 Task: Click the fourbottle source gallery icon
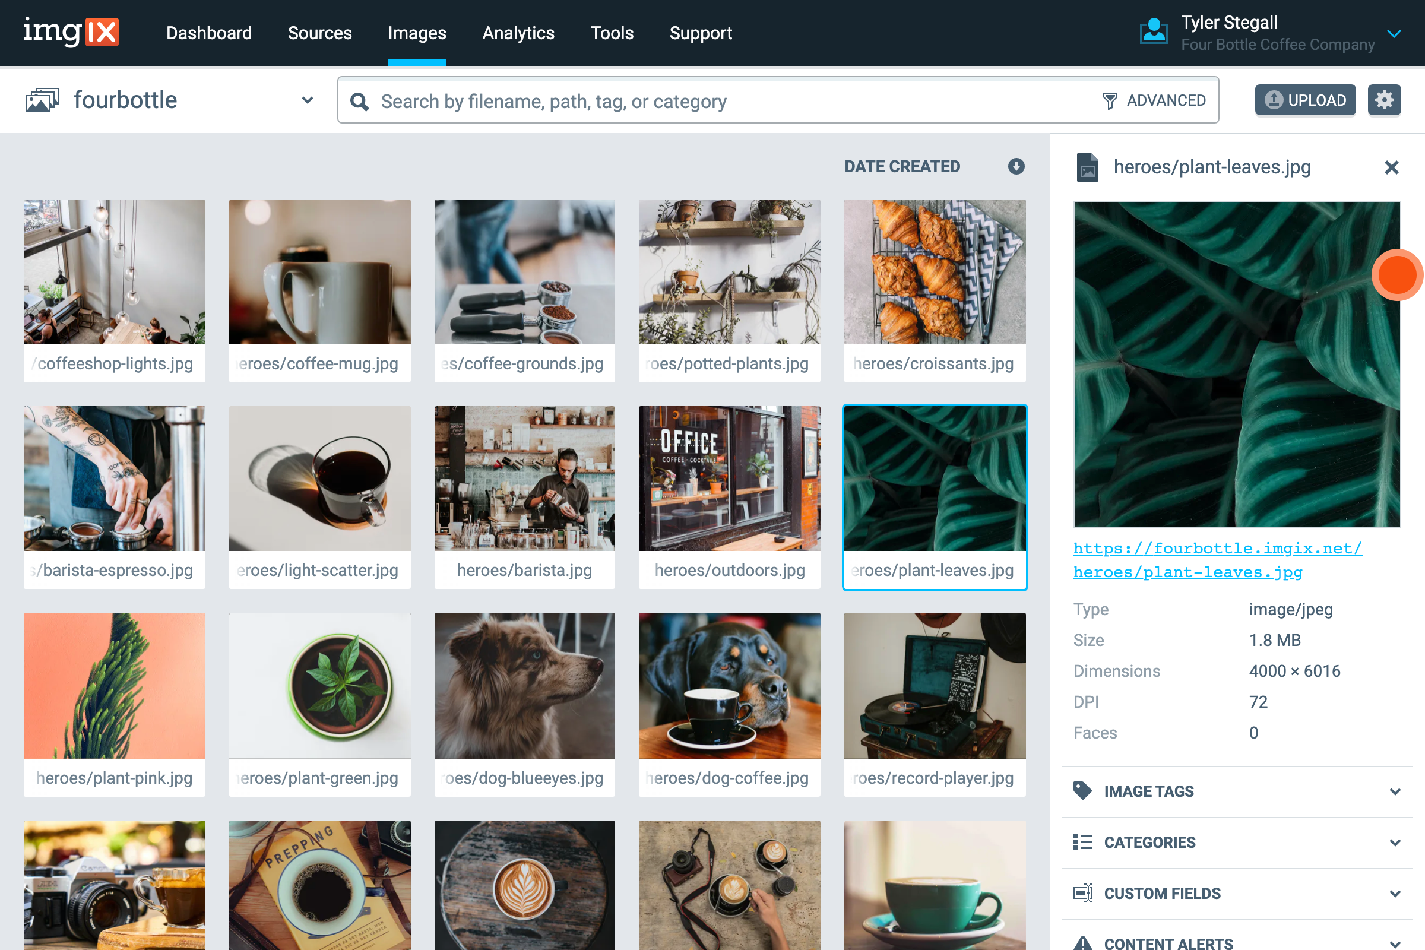[42, 100]
